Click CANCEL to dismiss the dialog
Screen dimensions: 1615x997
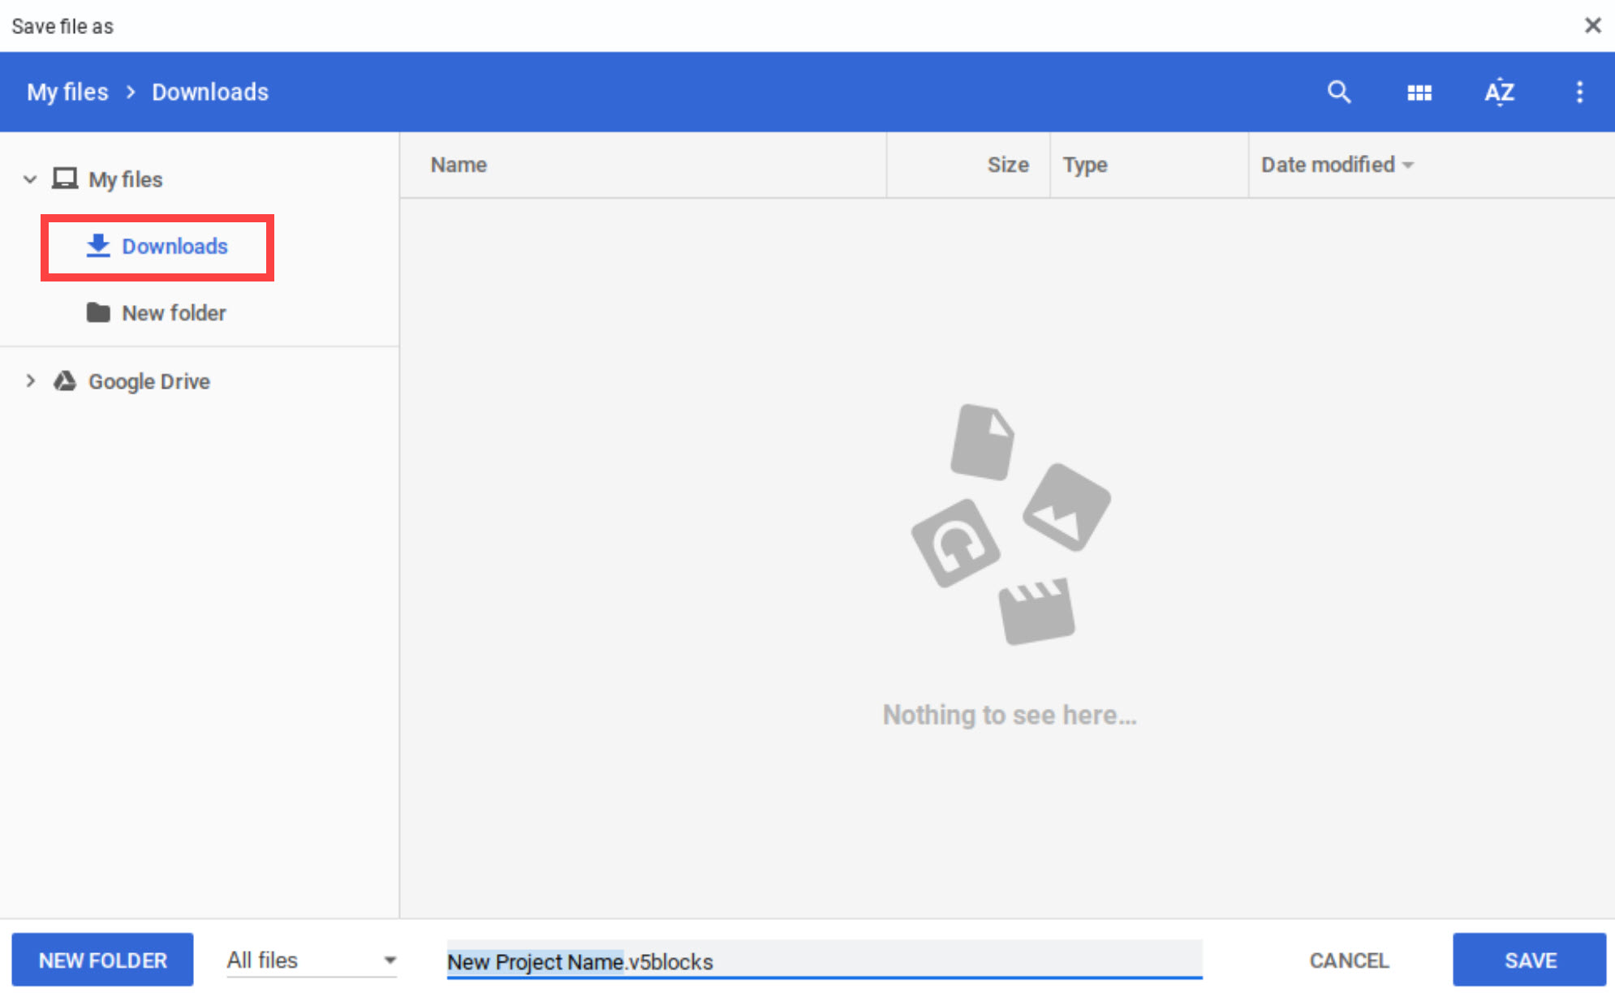click(x=1349, y=960)
